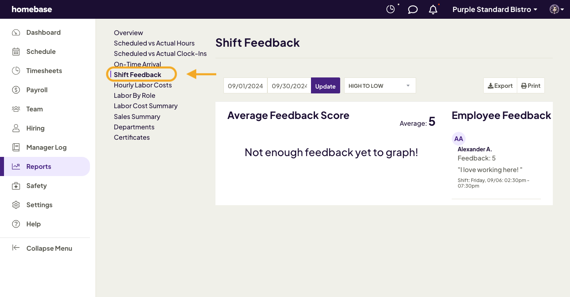The height and width of the screenshot is (297, 570).
Task: Open the Certificates report
Action: pos(132,137)
